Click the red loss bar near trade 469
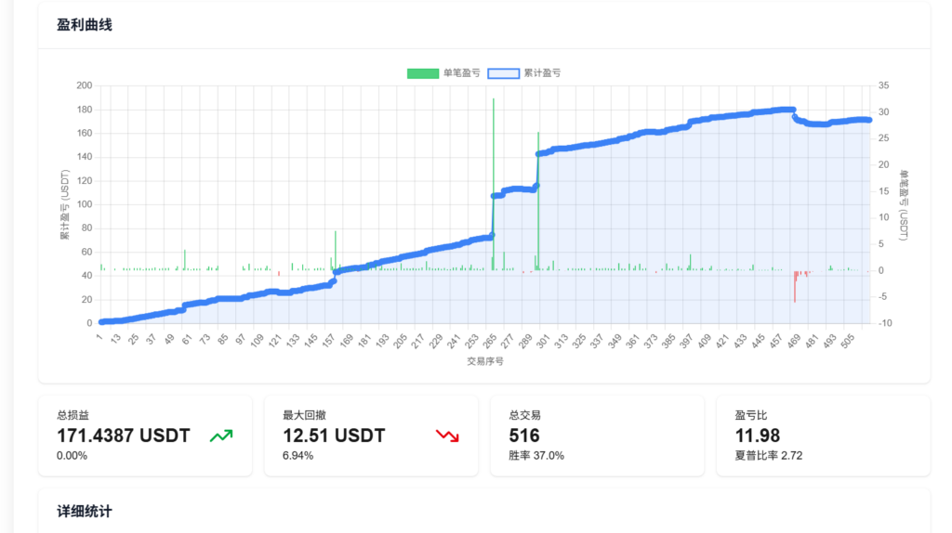The height and width of the screenshot is (533, 952). click(x=795, y=286)
